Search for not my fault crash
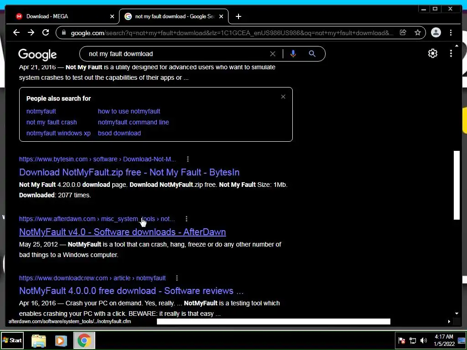 52,122
